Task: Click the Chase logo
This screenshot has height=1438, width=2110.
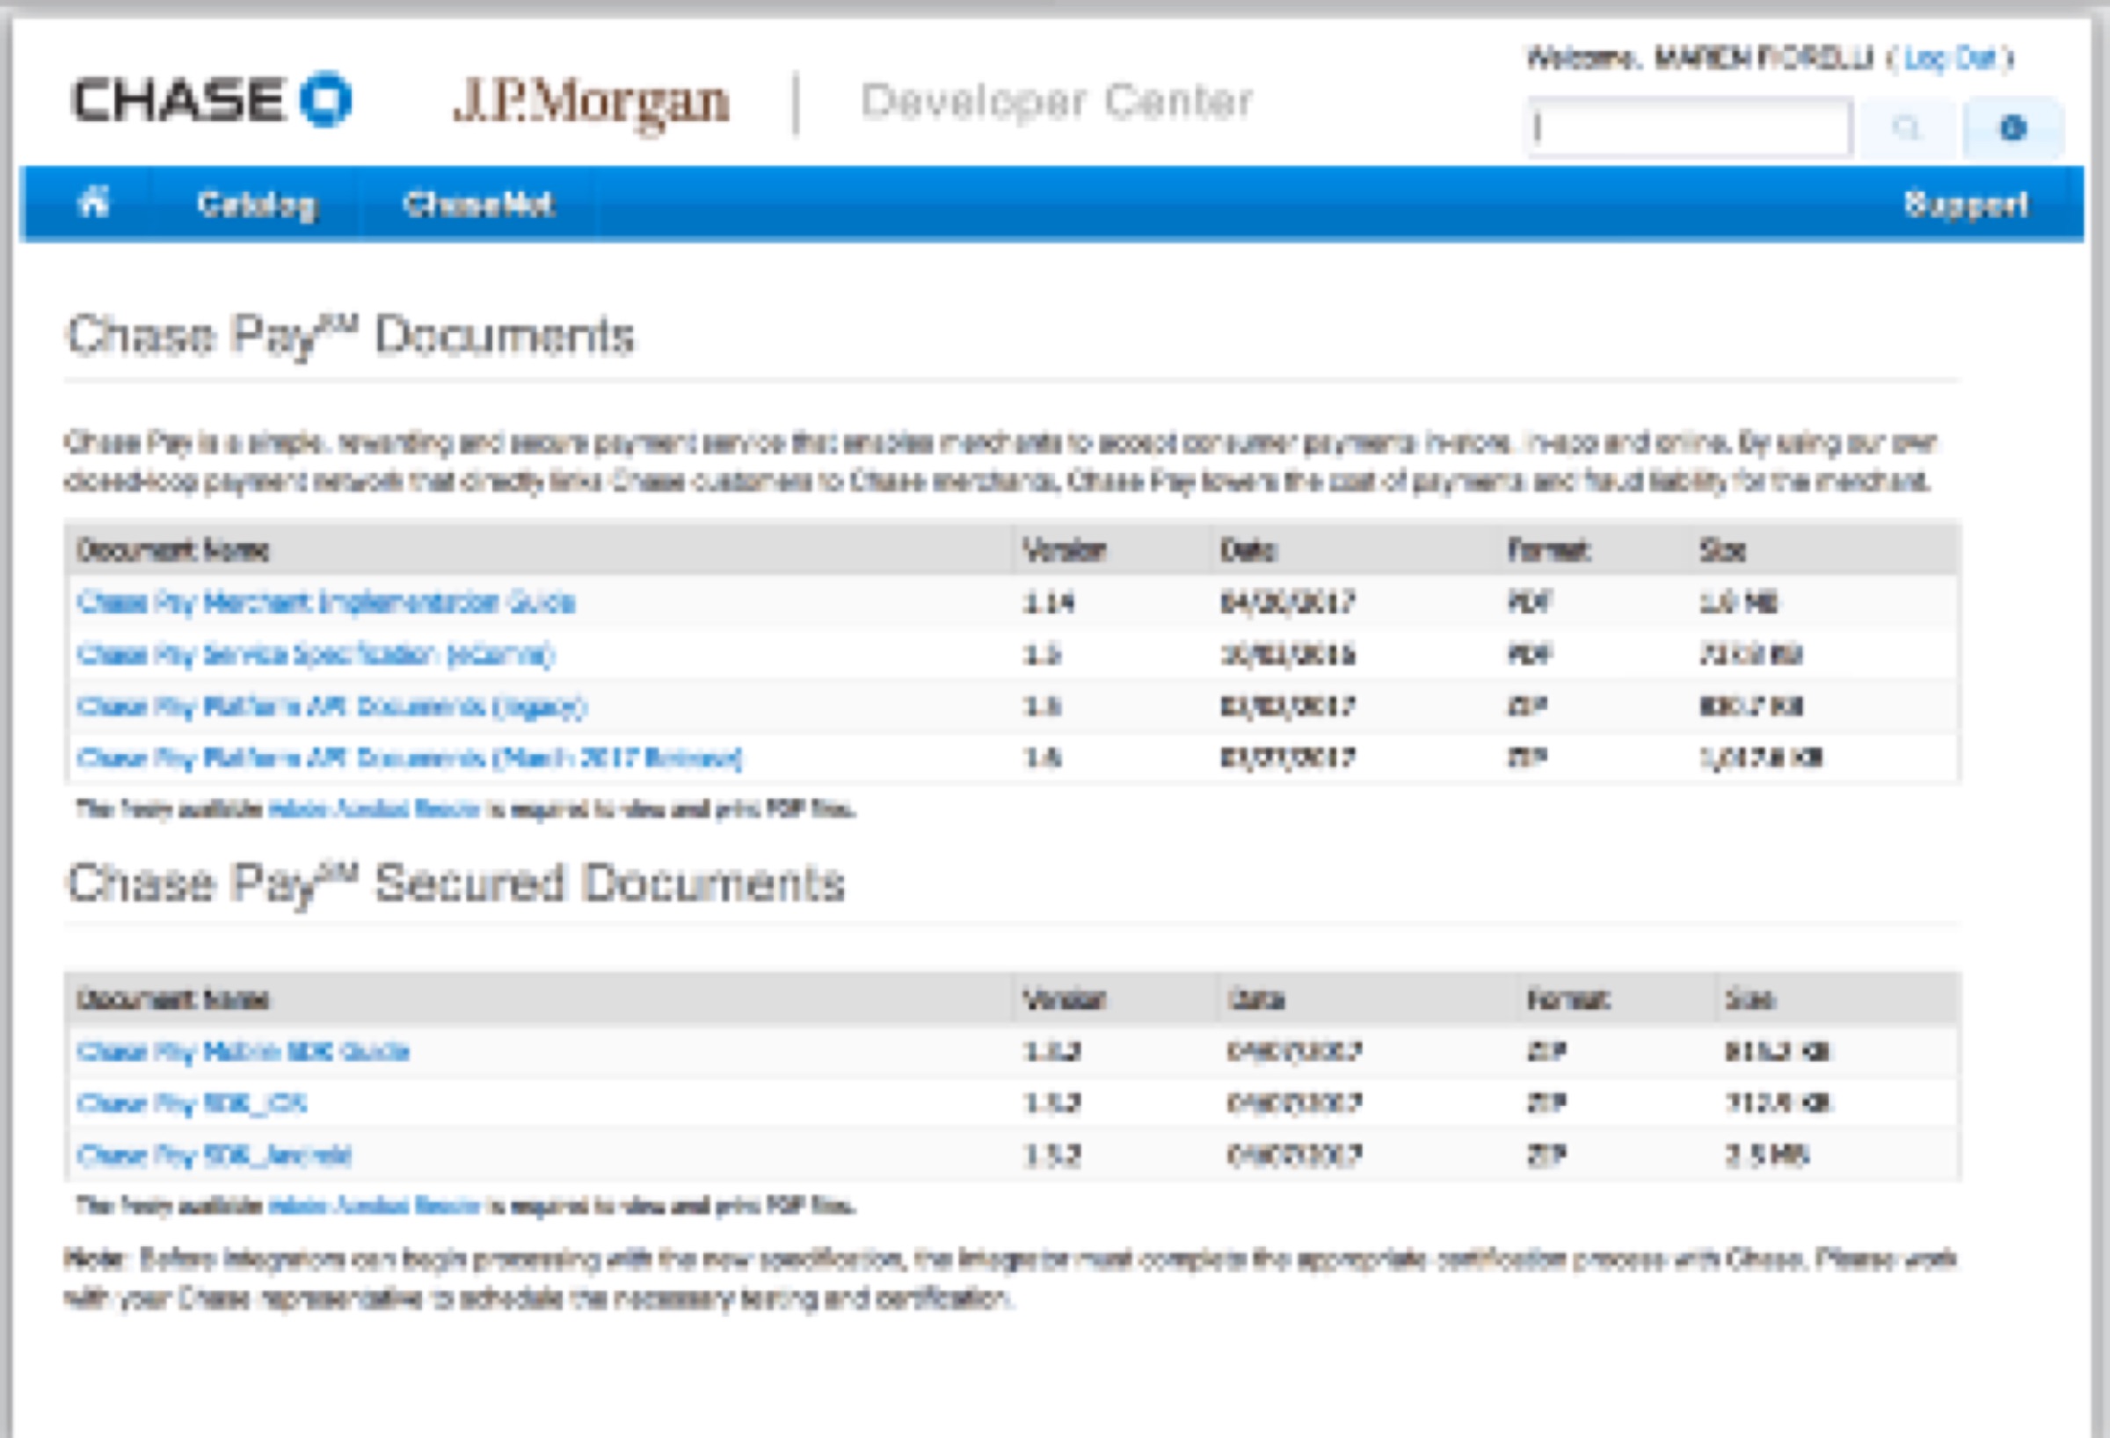Action: point(212,100)
